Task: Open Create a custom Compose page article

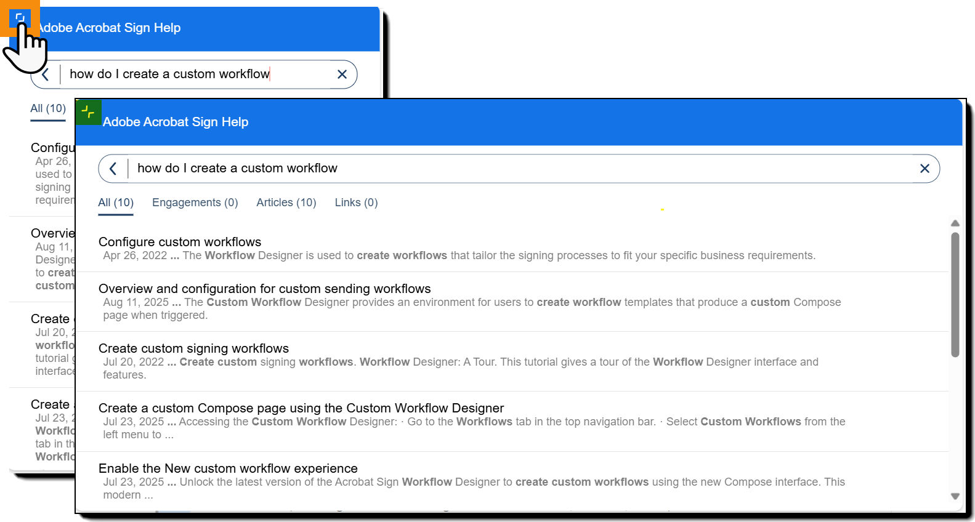Action: click(x=301, y=408)
